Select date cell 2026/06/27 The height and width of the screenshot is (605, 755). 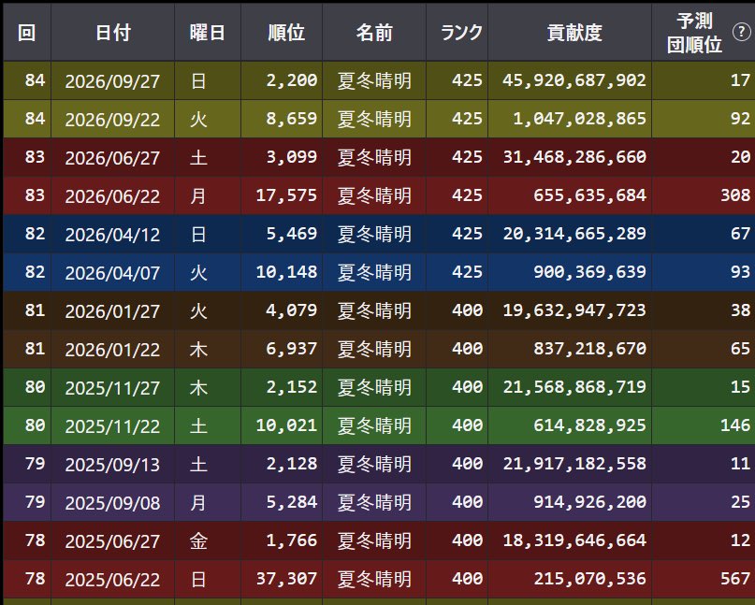click(112, 157)
